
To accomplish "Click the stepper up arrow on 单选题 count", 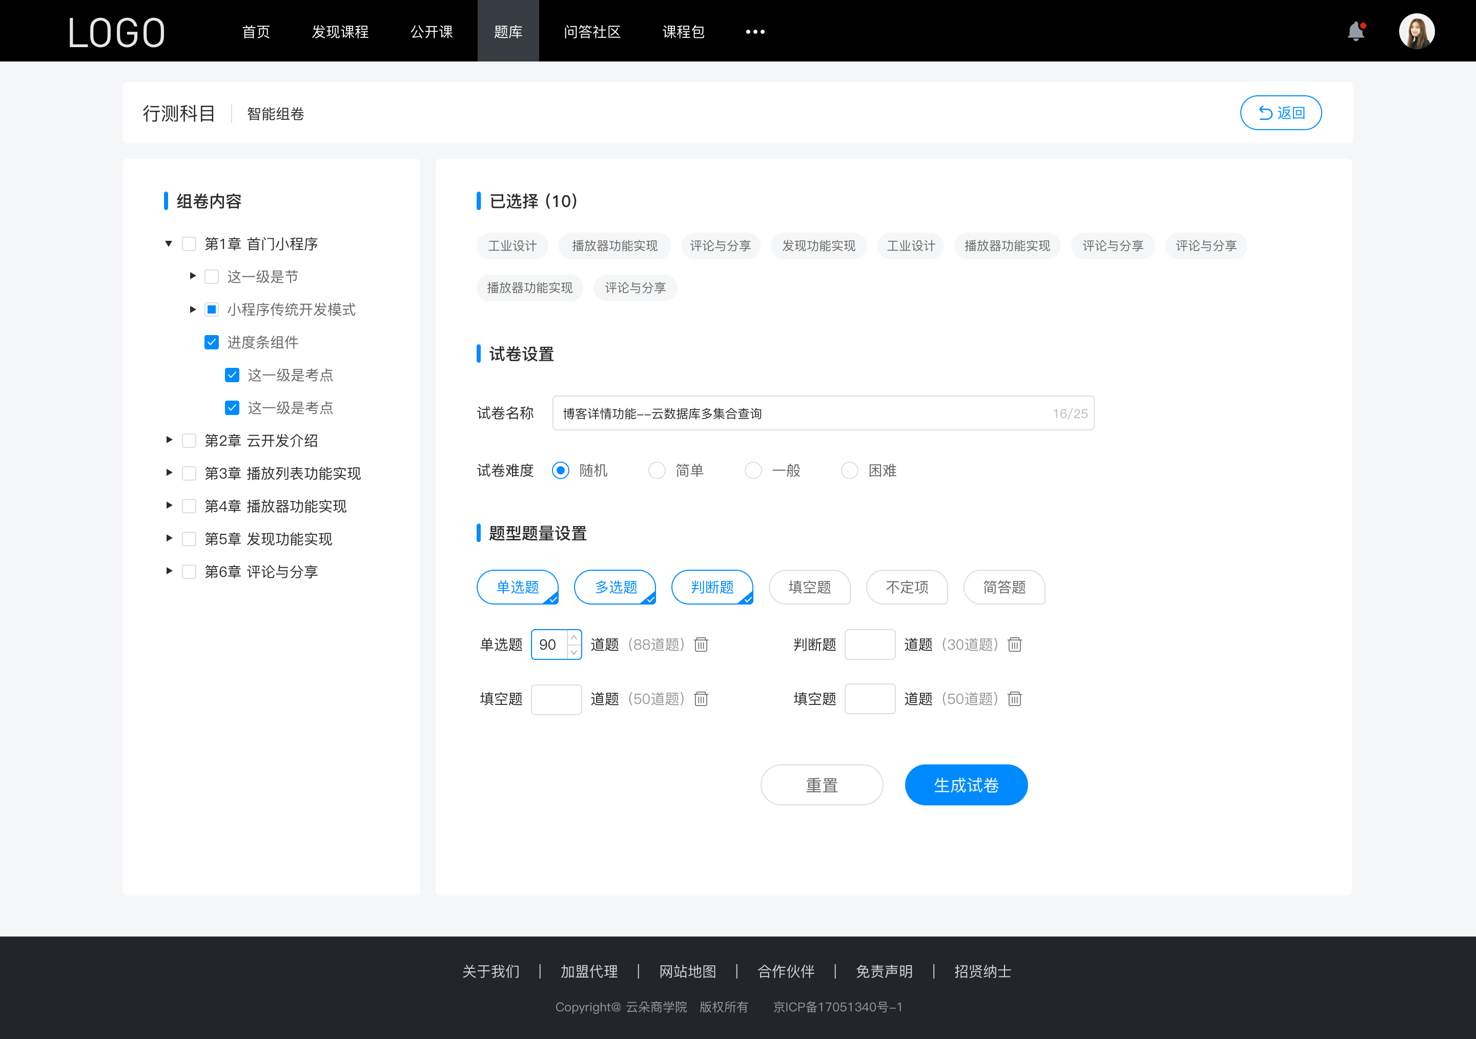I will click(574, 637).
